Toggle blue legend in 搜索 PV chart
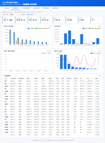The width and height of the screenshot is (105, 143). (x=85, y=28)
